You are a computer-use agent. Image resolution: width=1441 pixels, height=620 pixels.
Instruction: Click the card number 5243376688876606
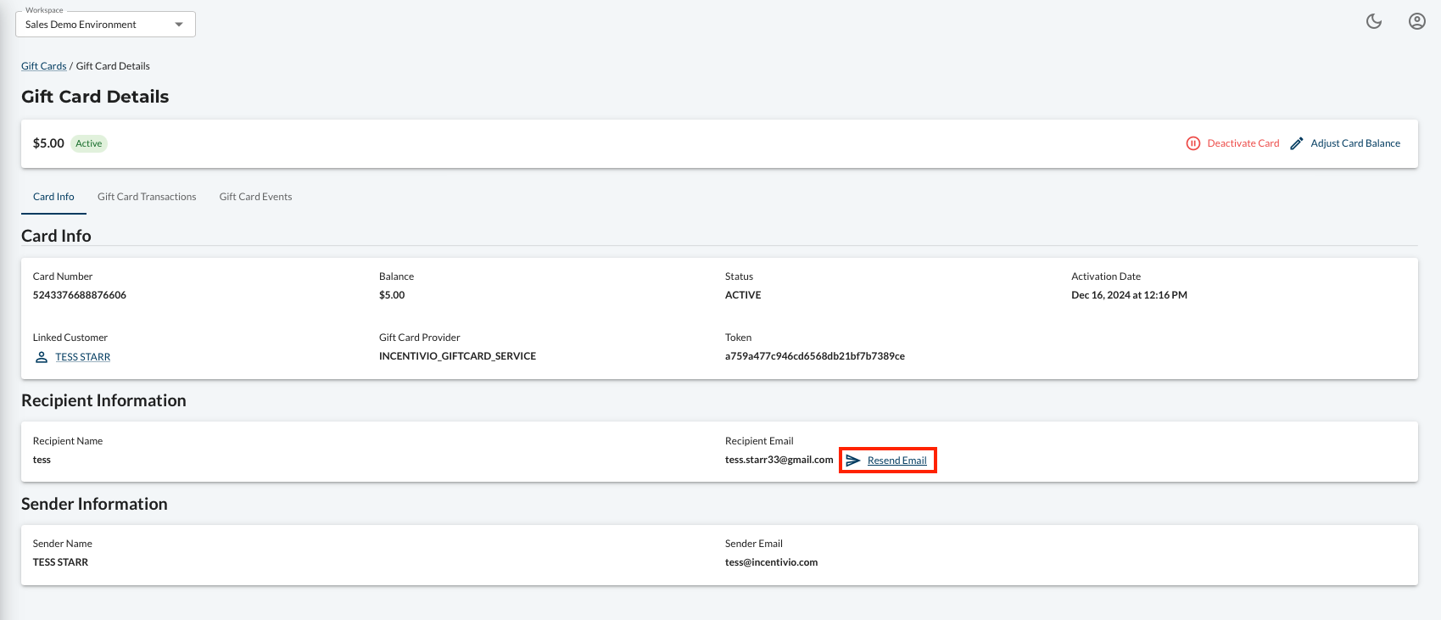[x=80, y=295]
